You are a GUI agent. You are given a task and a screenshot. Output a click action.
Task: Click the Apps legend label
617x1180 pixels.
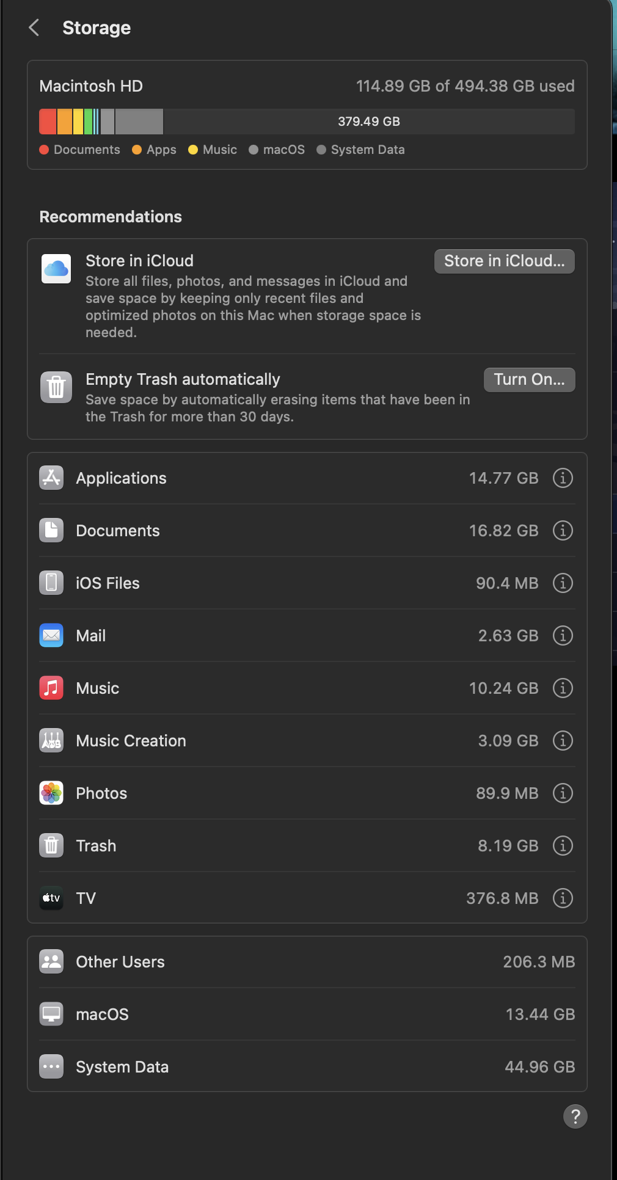pos(161,150)
